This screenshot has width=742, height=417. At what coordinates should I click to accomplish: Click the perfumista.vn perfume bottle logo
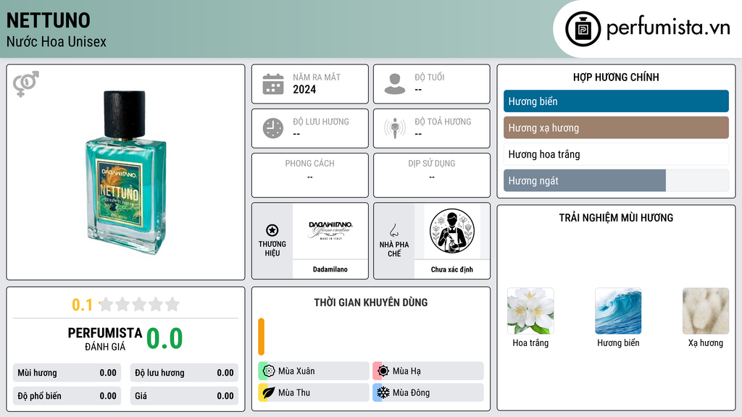click(583, 29)
